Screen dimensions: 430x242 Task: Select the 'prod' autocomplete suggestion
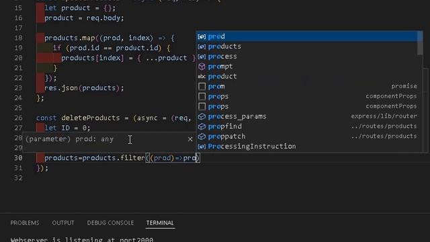(307, 36)
